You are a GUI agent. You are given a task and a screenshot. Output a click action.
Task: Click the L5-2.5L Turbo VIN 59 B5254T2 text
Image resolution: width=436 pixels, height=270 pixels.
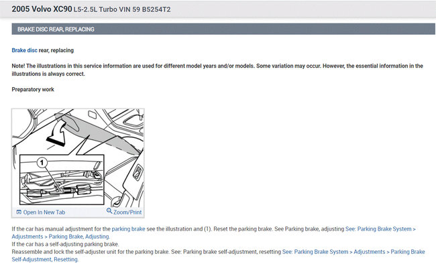click(x=122, y=9)
